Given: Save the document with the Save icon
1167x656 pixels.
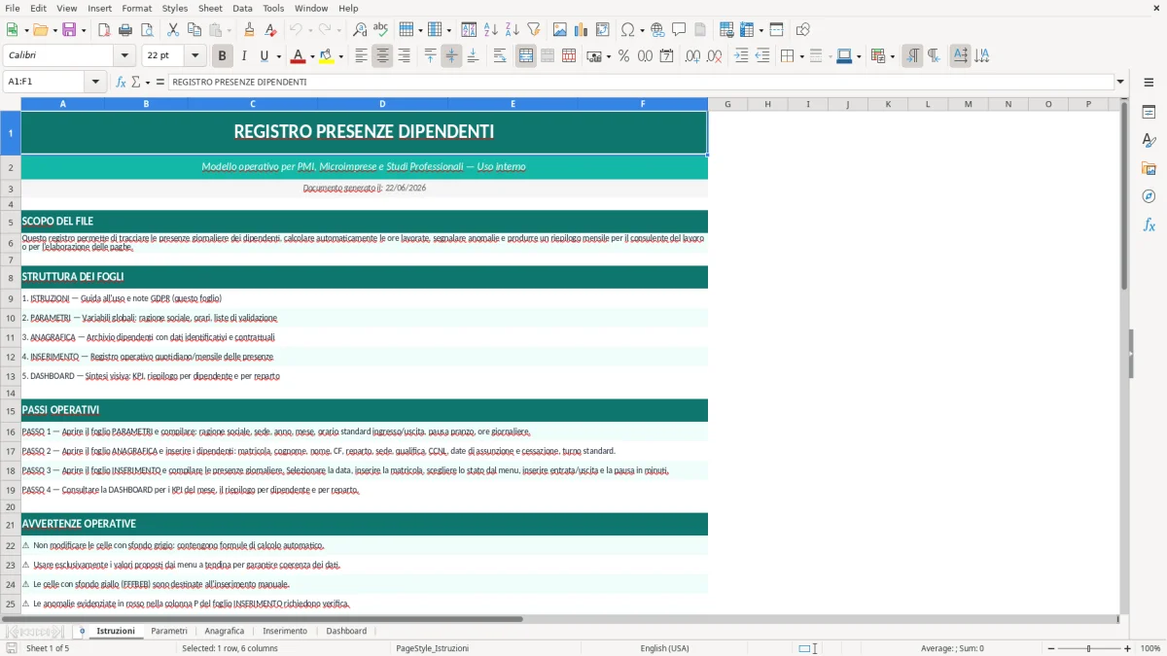Looking at the screenshot, I should tap(70, 30).
